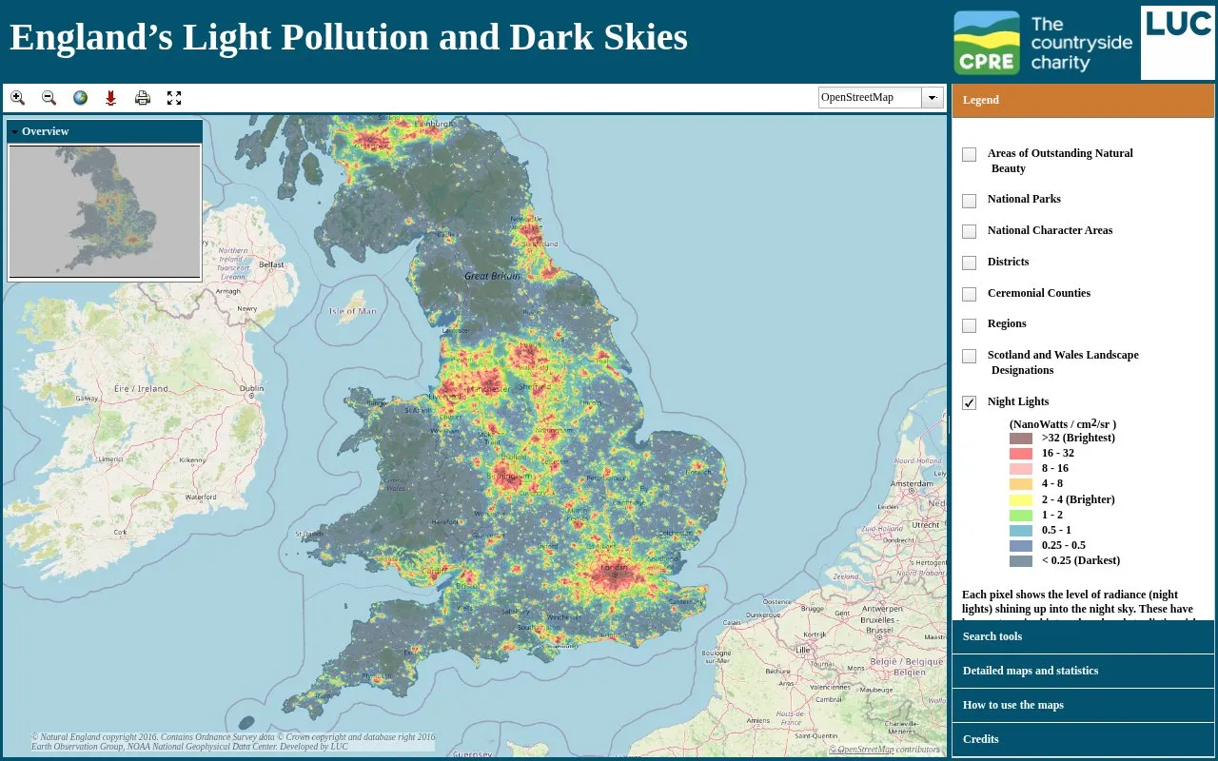Screen dimensions: 1218x761
Task: Click the 4 - 8 legend swatch
Action: point(1021,484)
